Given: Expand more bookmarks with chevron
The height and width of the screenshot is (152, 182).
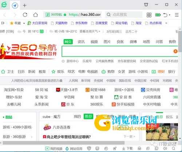Looking at the screenshot, I should [166, 23].
